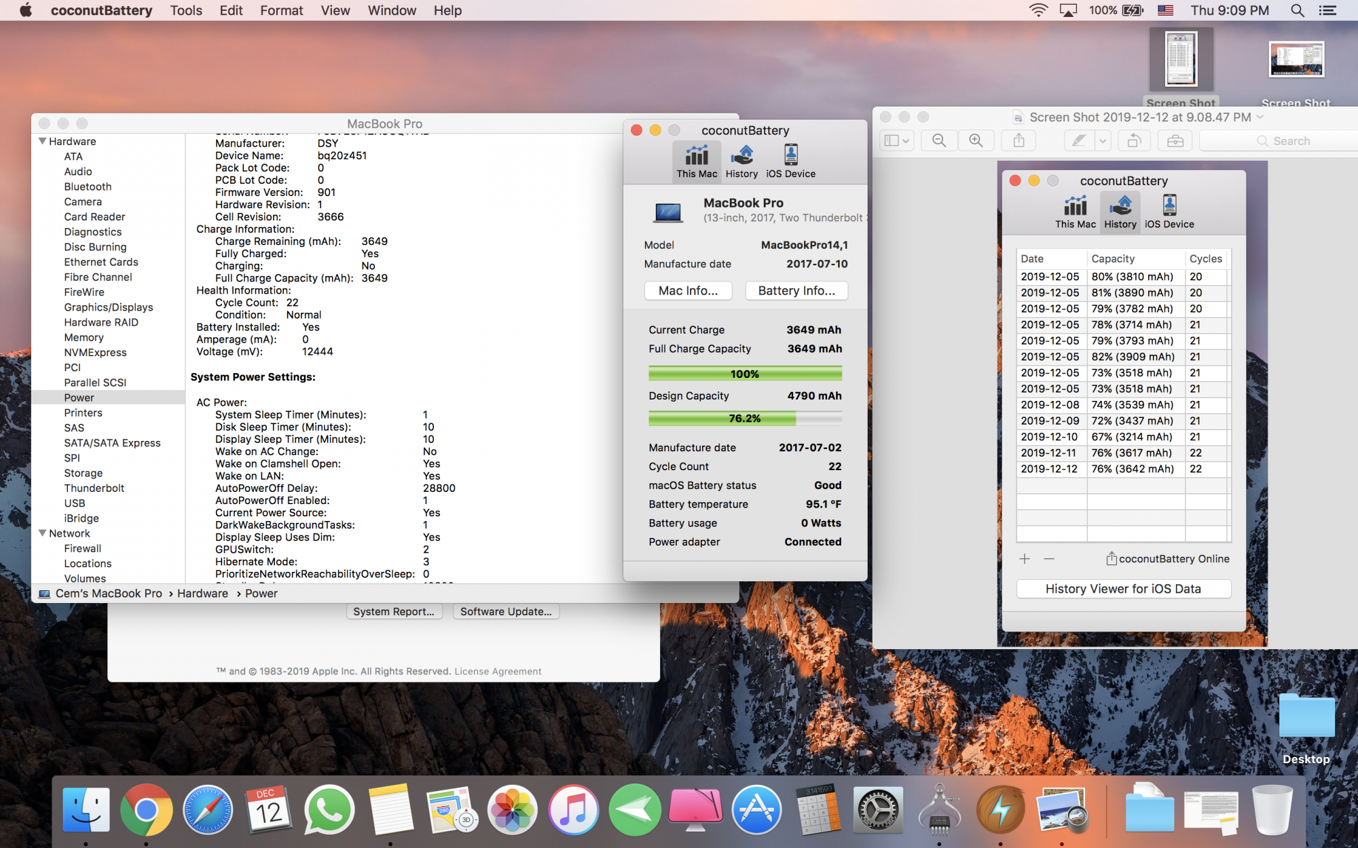Viewport: 1358px width, 848px height.
Task: Open the License Agreement link
Action: coord(498,672)
